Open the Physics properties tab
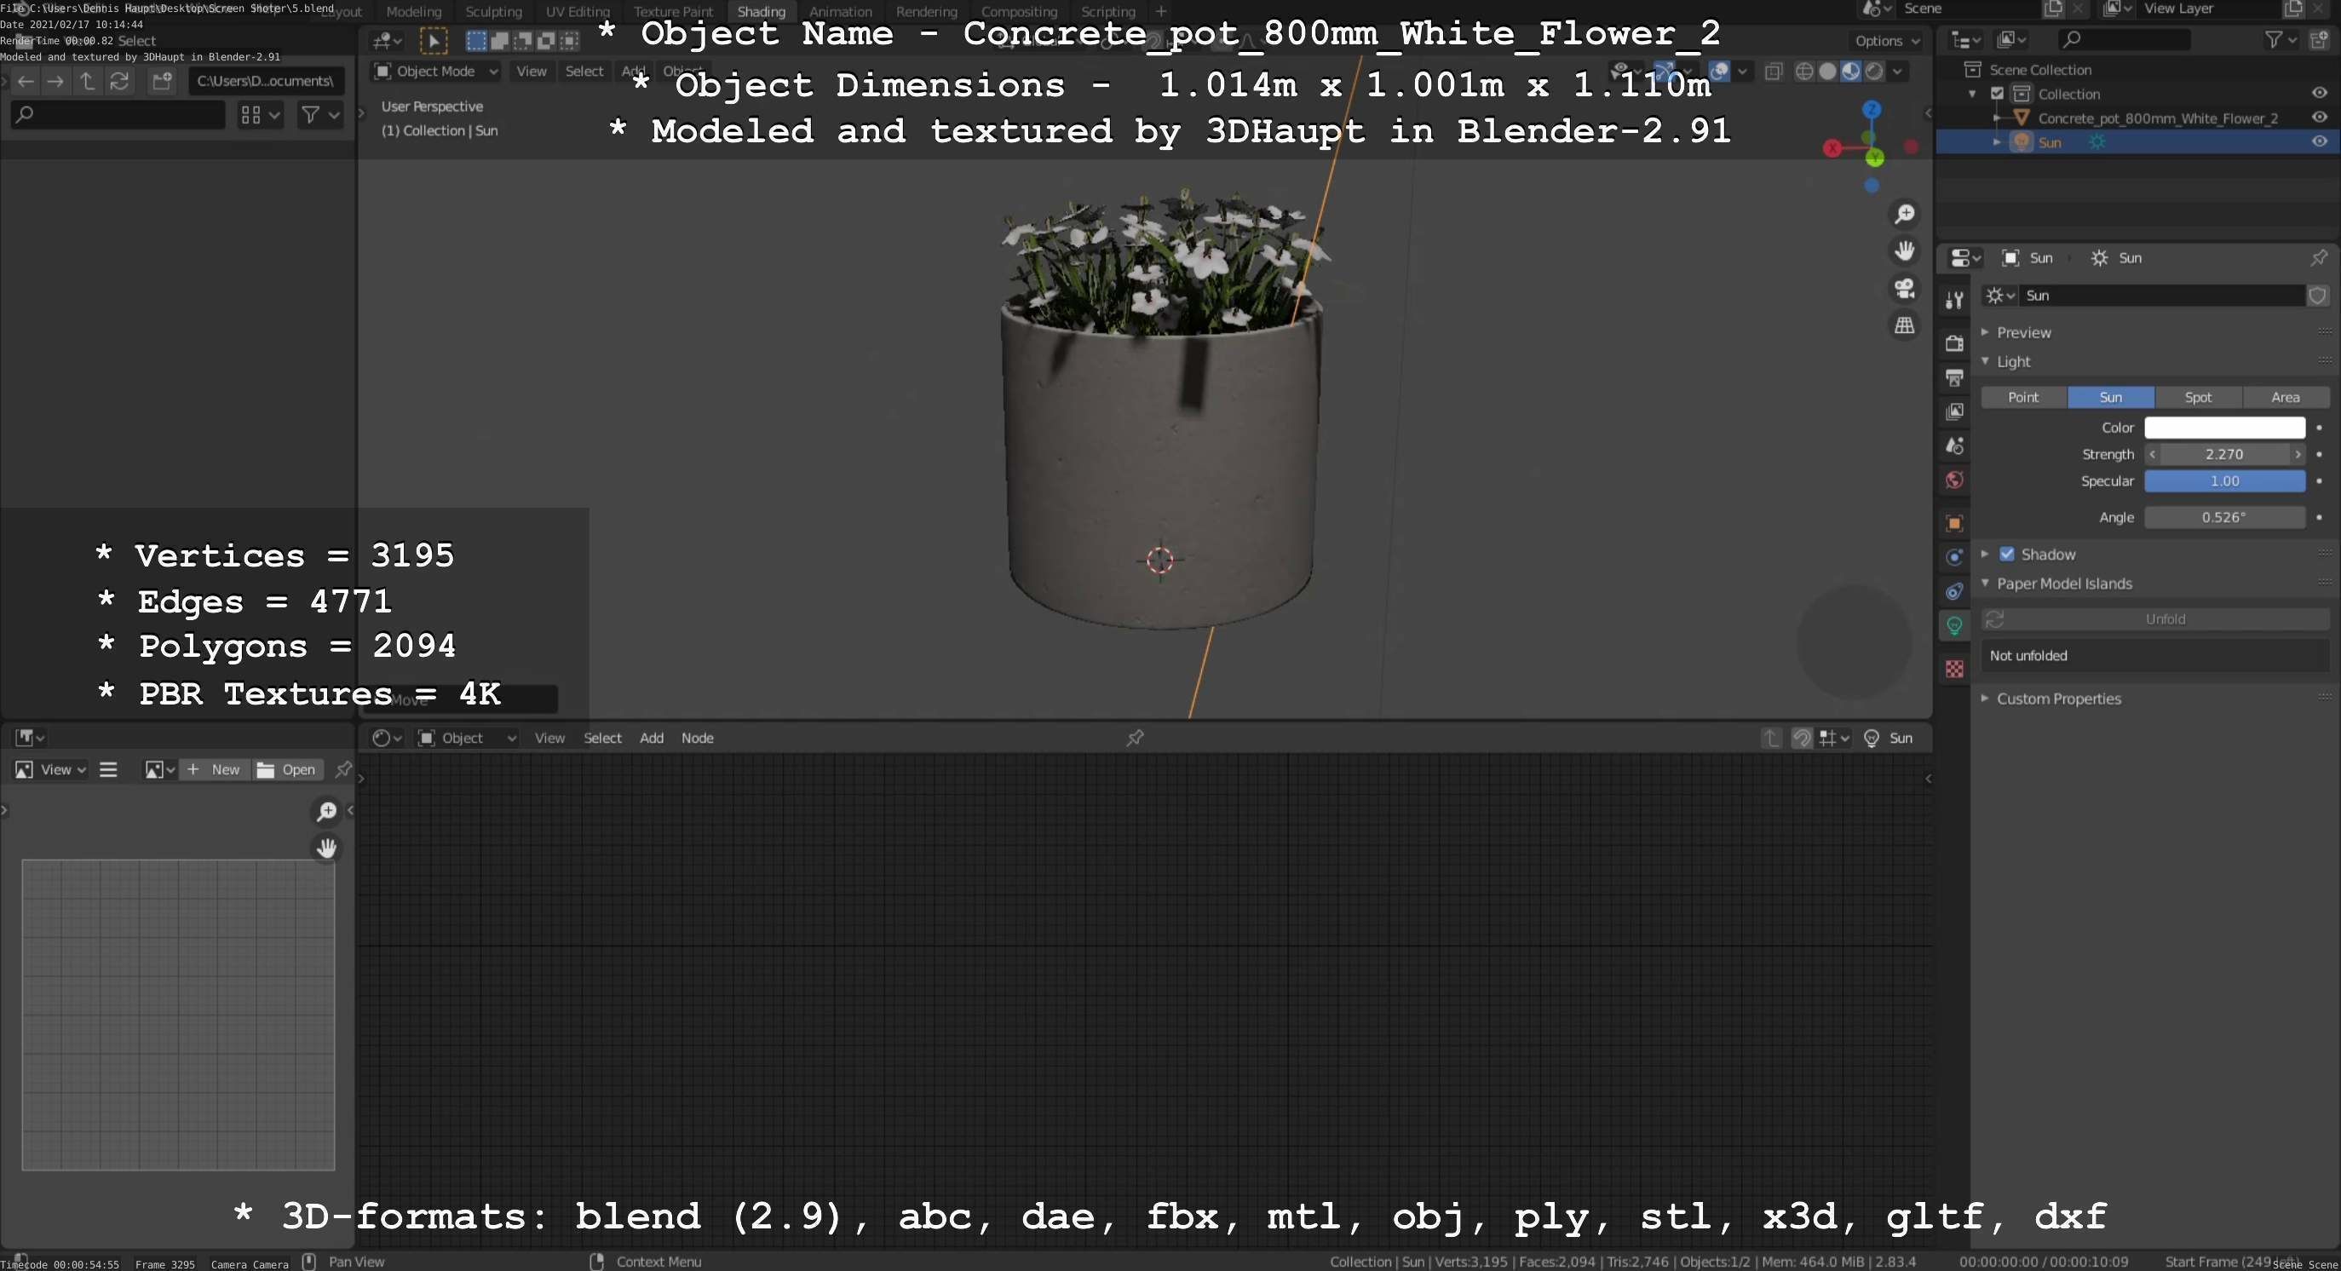The width and height of the screenshot is (2341, 1271). click(1954, 557)
